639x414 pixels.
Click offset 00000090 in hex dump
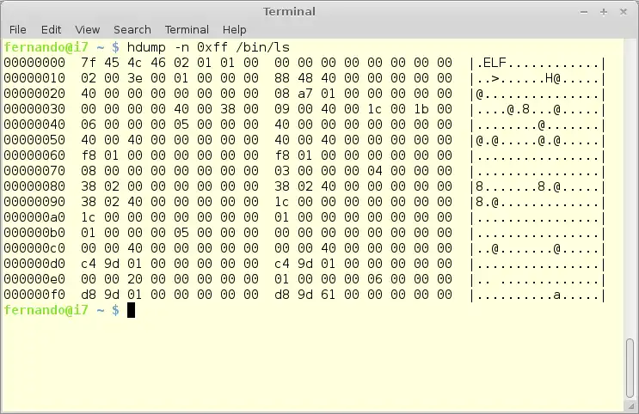tap(34, 202)
